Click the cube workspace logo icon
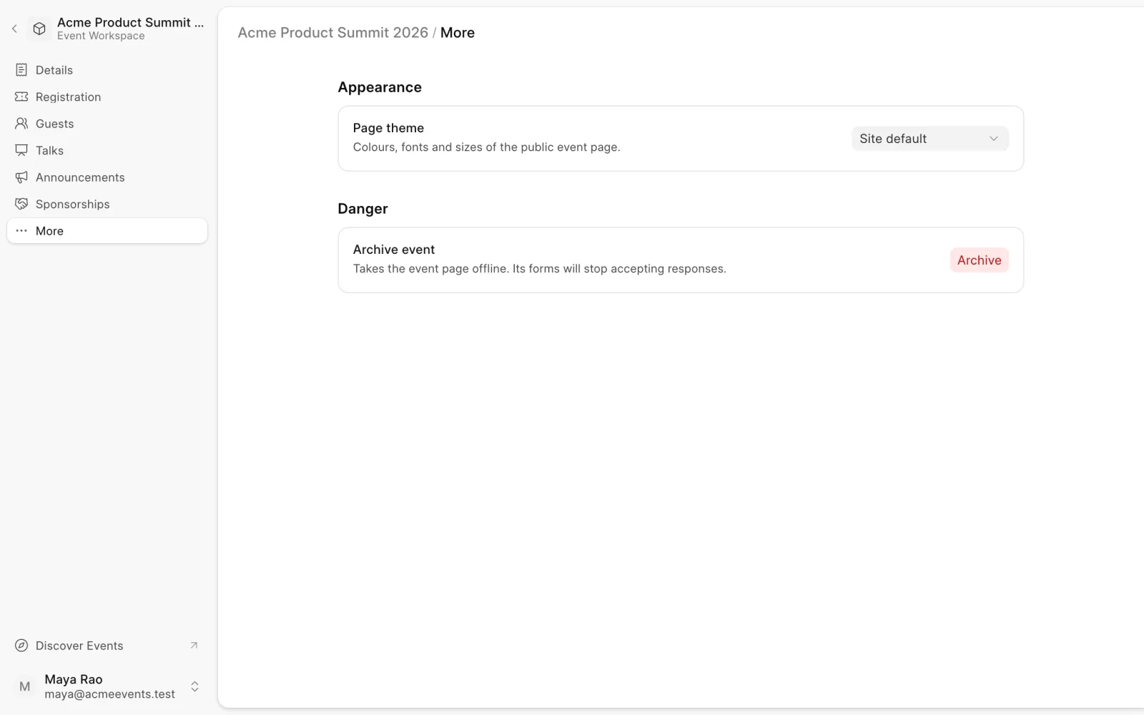 coord(39,29)
